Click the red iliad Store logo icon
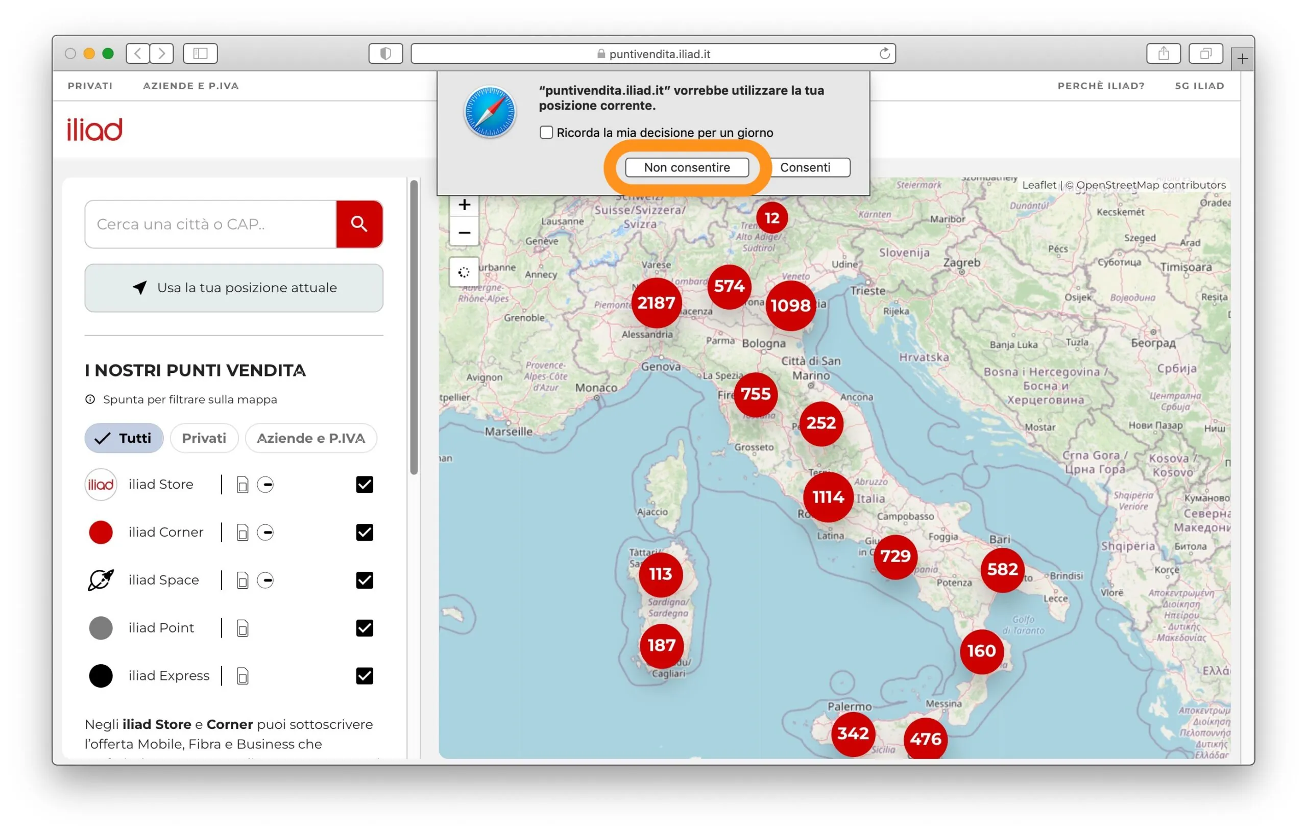Screen dimensions: 1307x834 pyautogui.click(x=101, y=484)
